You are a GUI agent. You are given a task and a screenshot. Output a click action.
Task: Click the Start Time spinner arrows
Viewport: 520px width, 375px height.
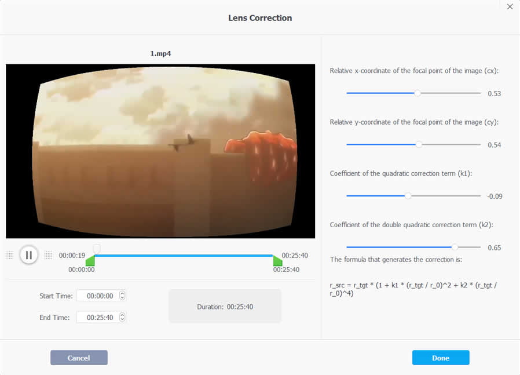[x=122, y=296]
